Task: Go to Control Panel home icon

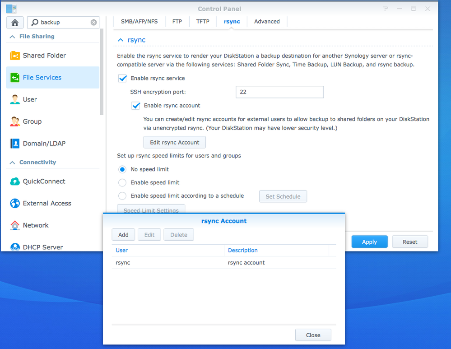Action: (x=15, y=22)
